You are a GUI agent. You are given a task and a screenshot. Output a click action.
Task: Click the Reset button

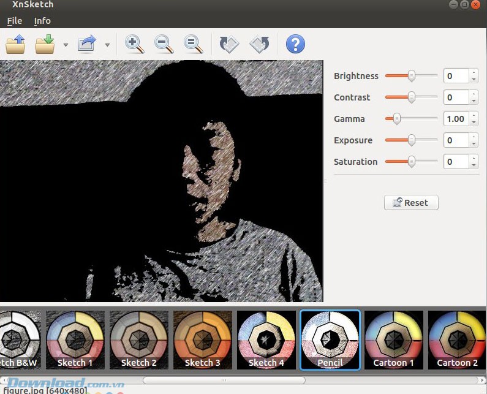pos(411,203)
